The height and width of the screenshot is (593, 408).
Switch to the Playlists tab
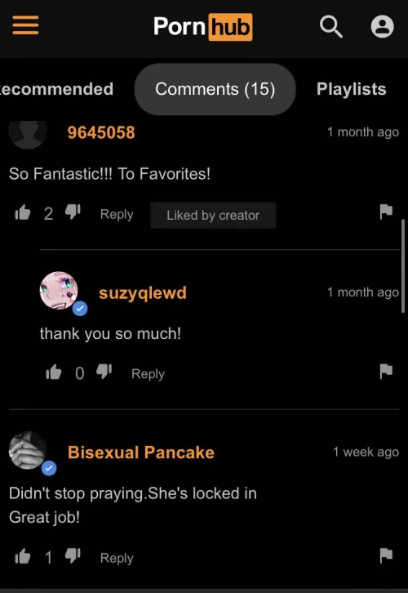[x=352, y=89]
